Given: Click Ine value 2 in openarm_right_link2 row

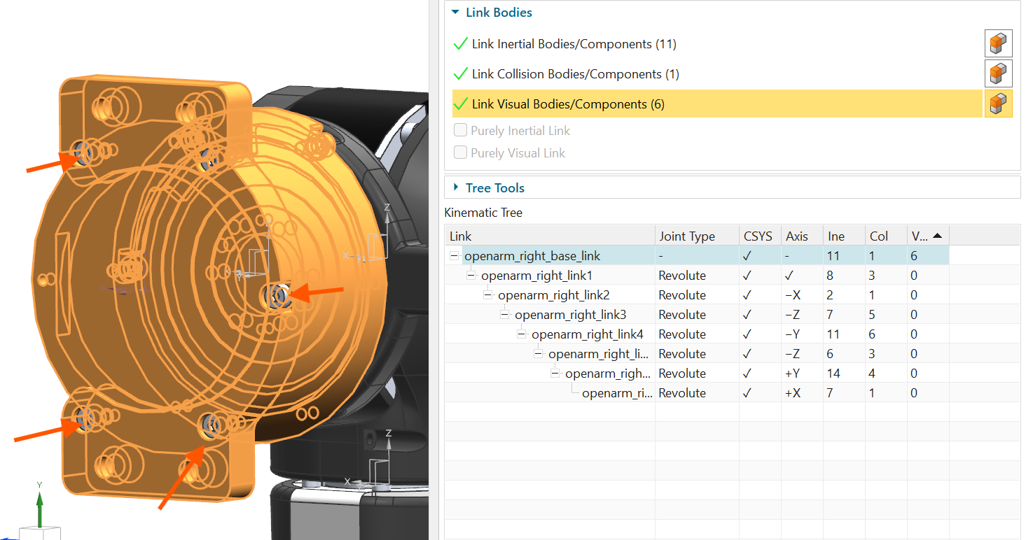Looking at the screenshot, I should click(x=830, y=295).
